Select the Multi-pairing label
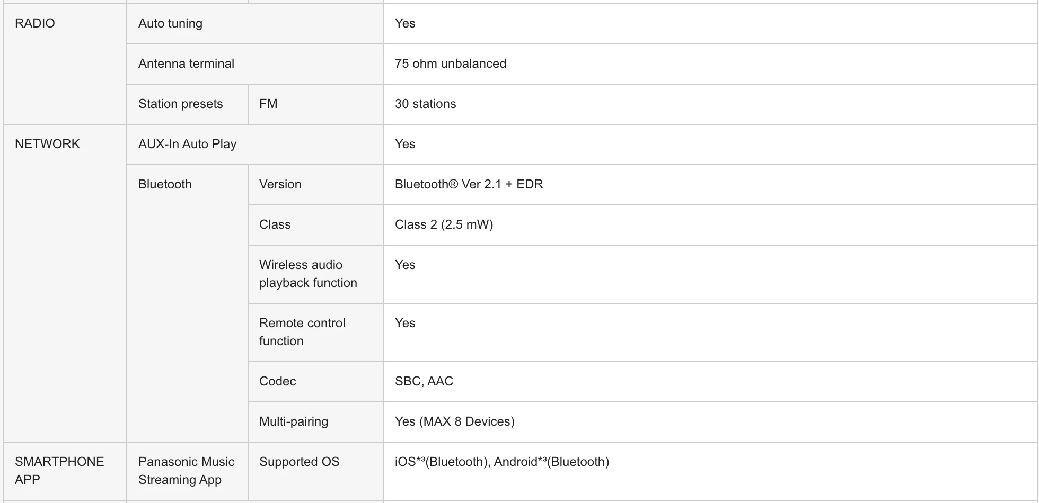1039x503 pixels. tap(294, 421)
